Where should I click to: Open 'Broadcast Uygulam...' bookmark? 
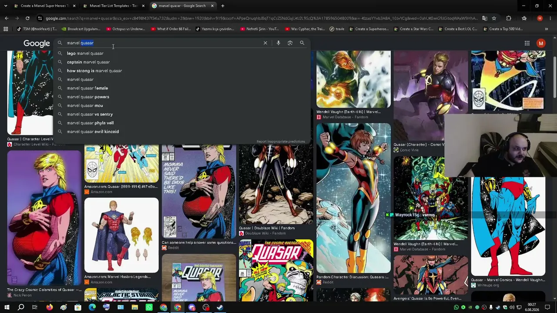click(81, 29)
